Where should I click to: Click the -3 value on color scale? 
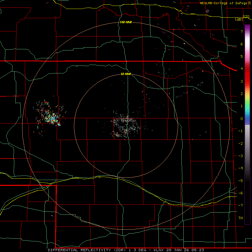241,156
